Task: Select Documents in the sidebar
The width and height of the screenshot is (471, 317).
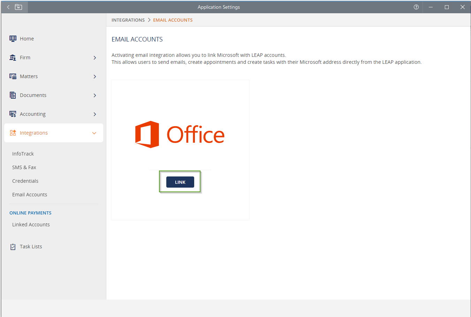Action: (33, 95)
